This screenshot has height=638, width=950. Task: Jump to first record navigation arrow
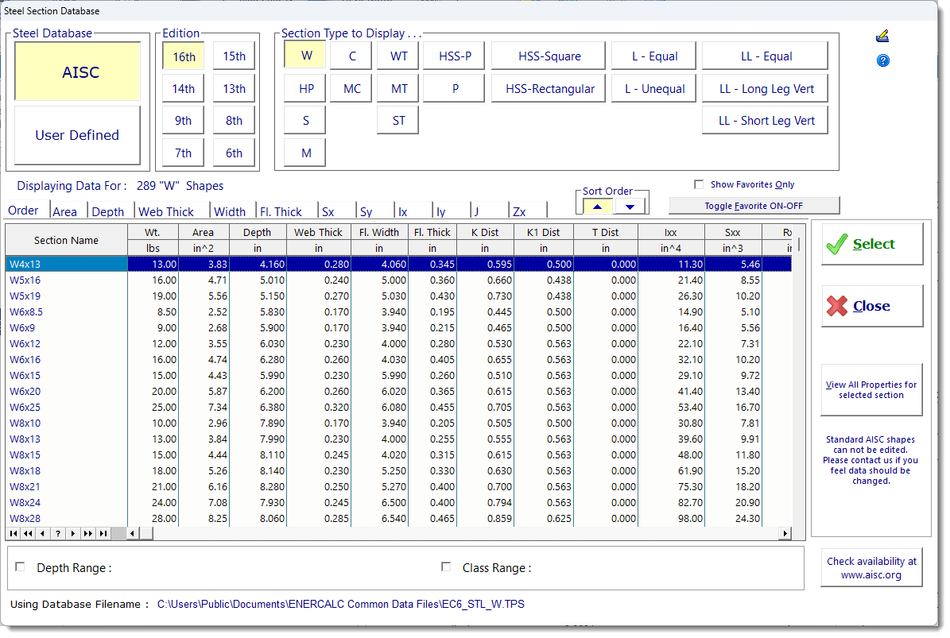pos(14,533)
